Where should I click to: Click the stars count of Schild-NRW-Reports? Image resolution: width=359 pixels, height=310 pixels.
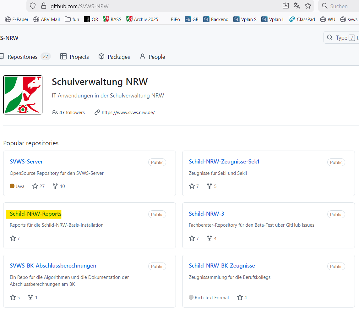point(15,238)
